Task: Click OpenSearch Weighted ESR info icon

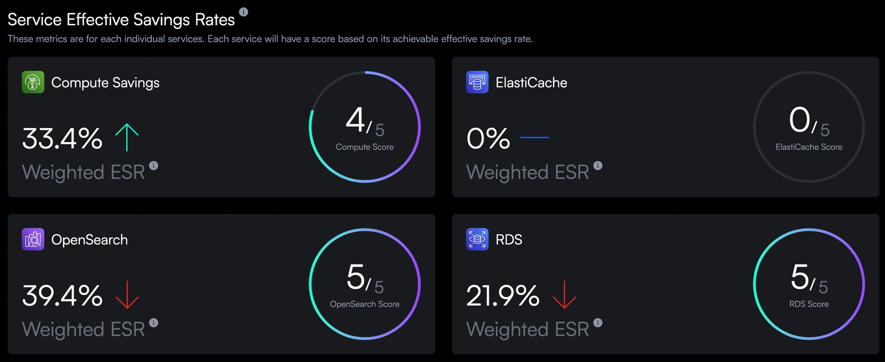Action: coord(154,323)
